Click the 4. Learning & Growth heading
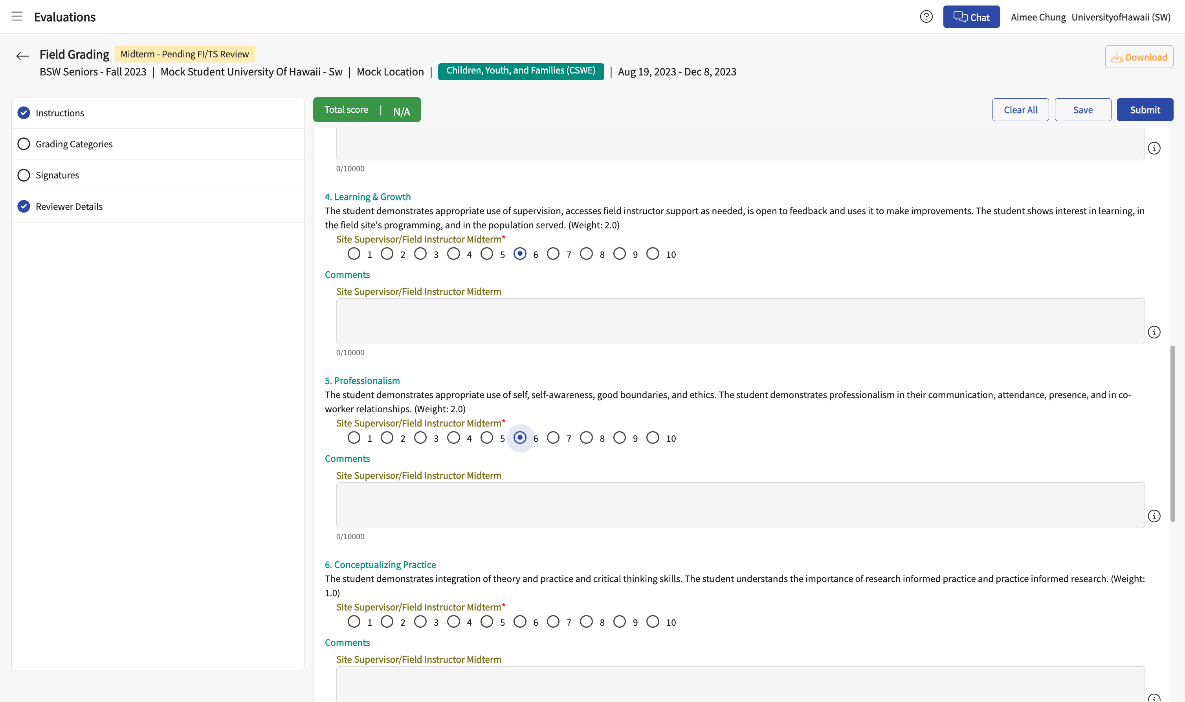This screenshot has height=702, width=1185. (x=367, y=197)
